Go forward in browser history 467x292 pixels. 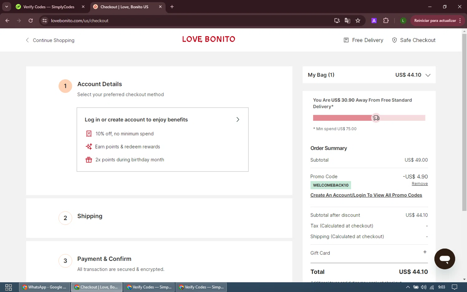coord(19,21)
